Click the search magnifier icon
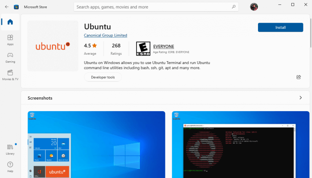The width and height of the screenshot is (312, 178). (x=234, y=7)
